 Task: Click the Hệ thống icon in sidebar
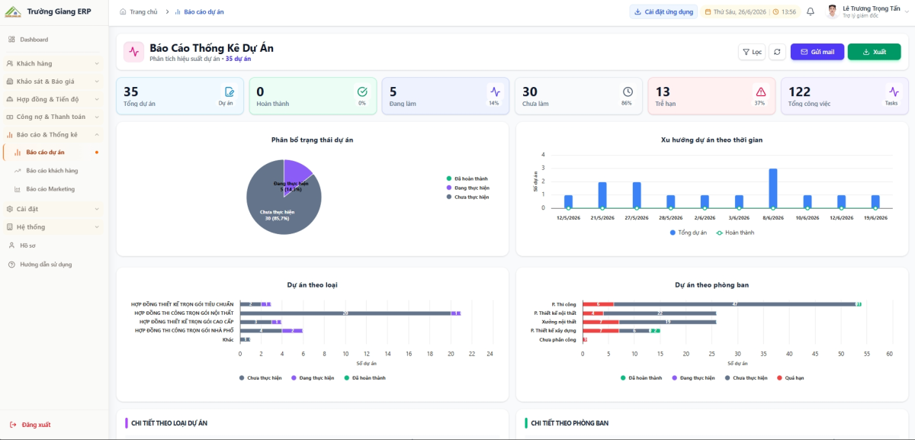[x=10, y=226]
